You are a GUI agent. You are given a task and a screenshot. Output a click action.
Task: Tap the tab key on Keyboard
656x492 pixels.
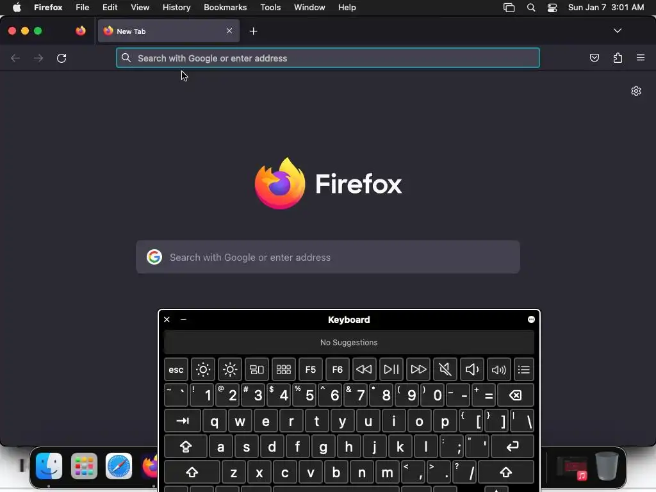tap(183, 420)
